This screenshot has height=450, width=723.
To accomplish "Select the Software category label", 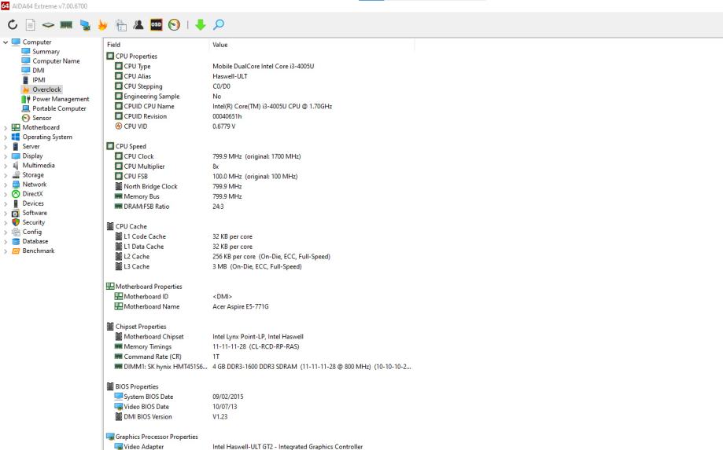I will coord(35,213).
